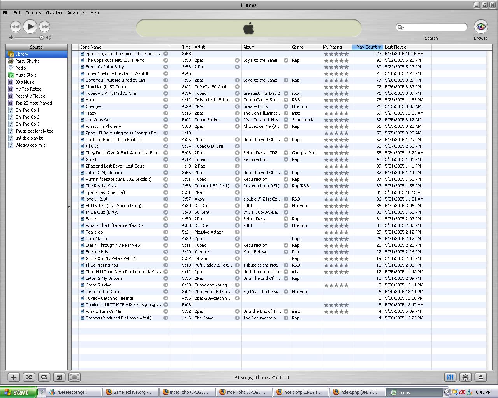The height and width of the screenshot is (398, 498).
Task: Uncheck the Dear Mama checkbox
Action: tap(82, 239)
